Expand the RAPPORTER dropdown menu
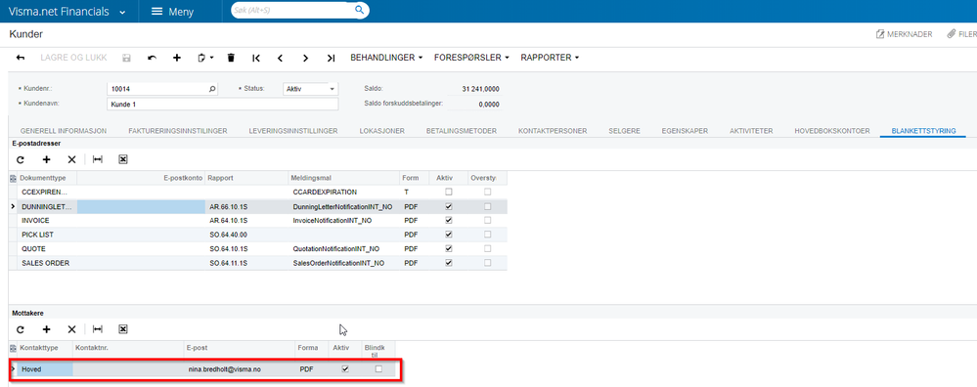 (550, 58)
